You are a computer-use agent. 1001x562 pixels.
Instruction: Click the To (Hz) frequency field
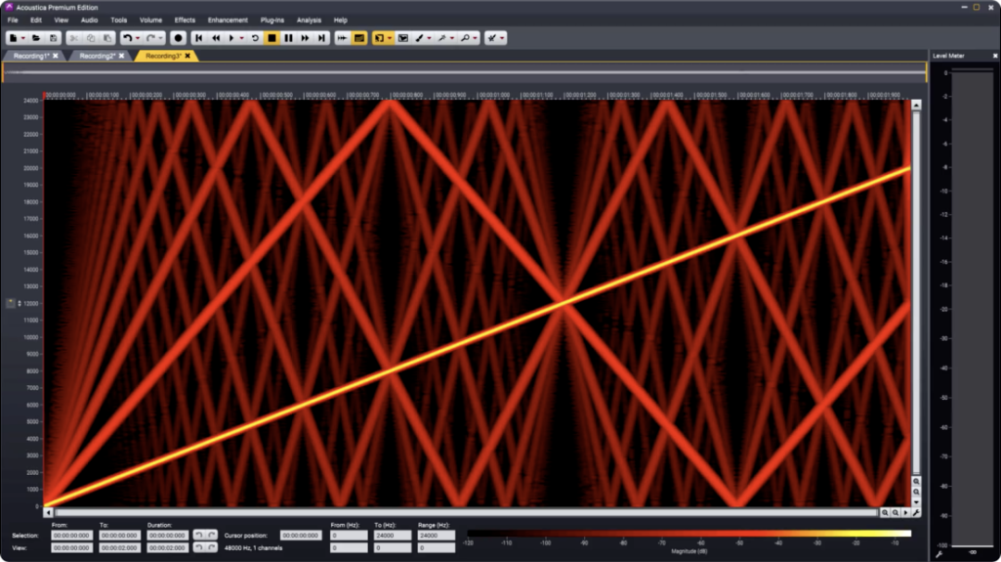click(391, 535)
